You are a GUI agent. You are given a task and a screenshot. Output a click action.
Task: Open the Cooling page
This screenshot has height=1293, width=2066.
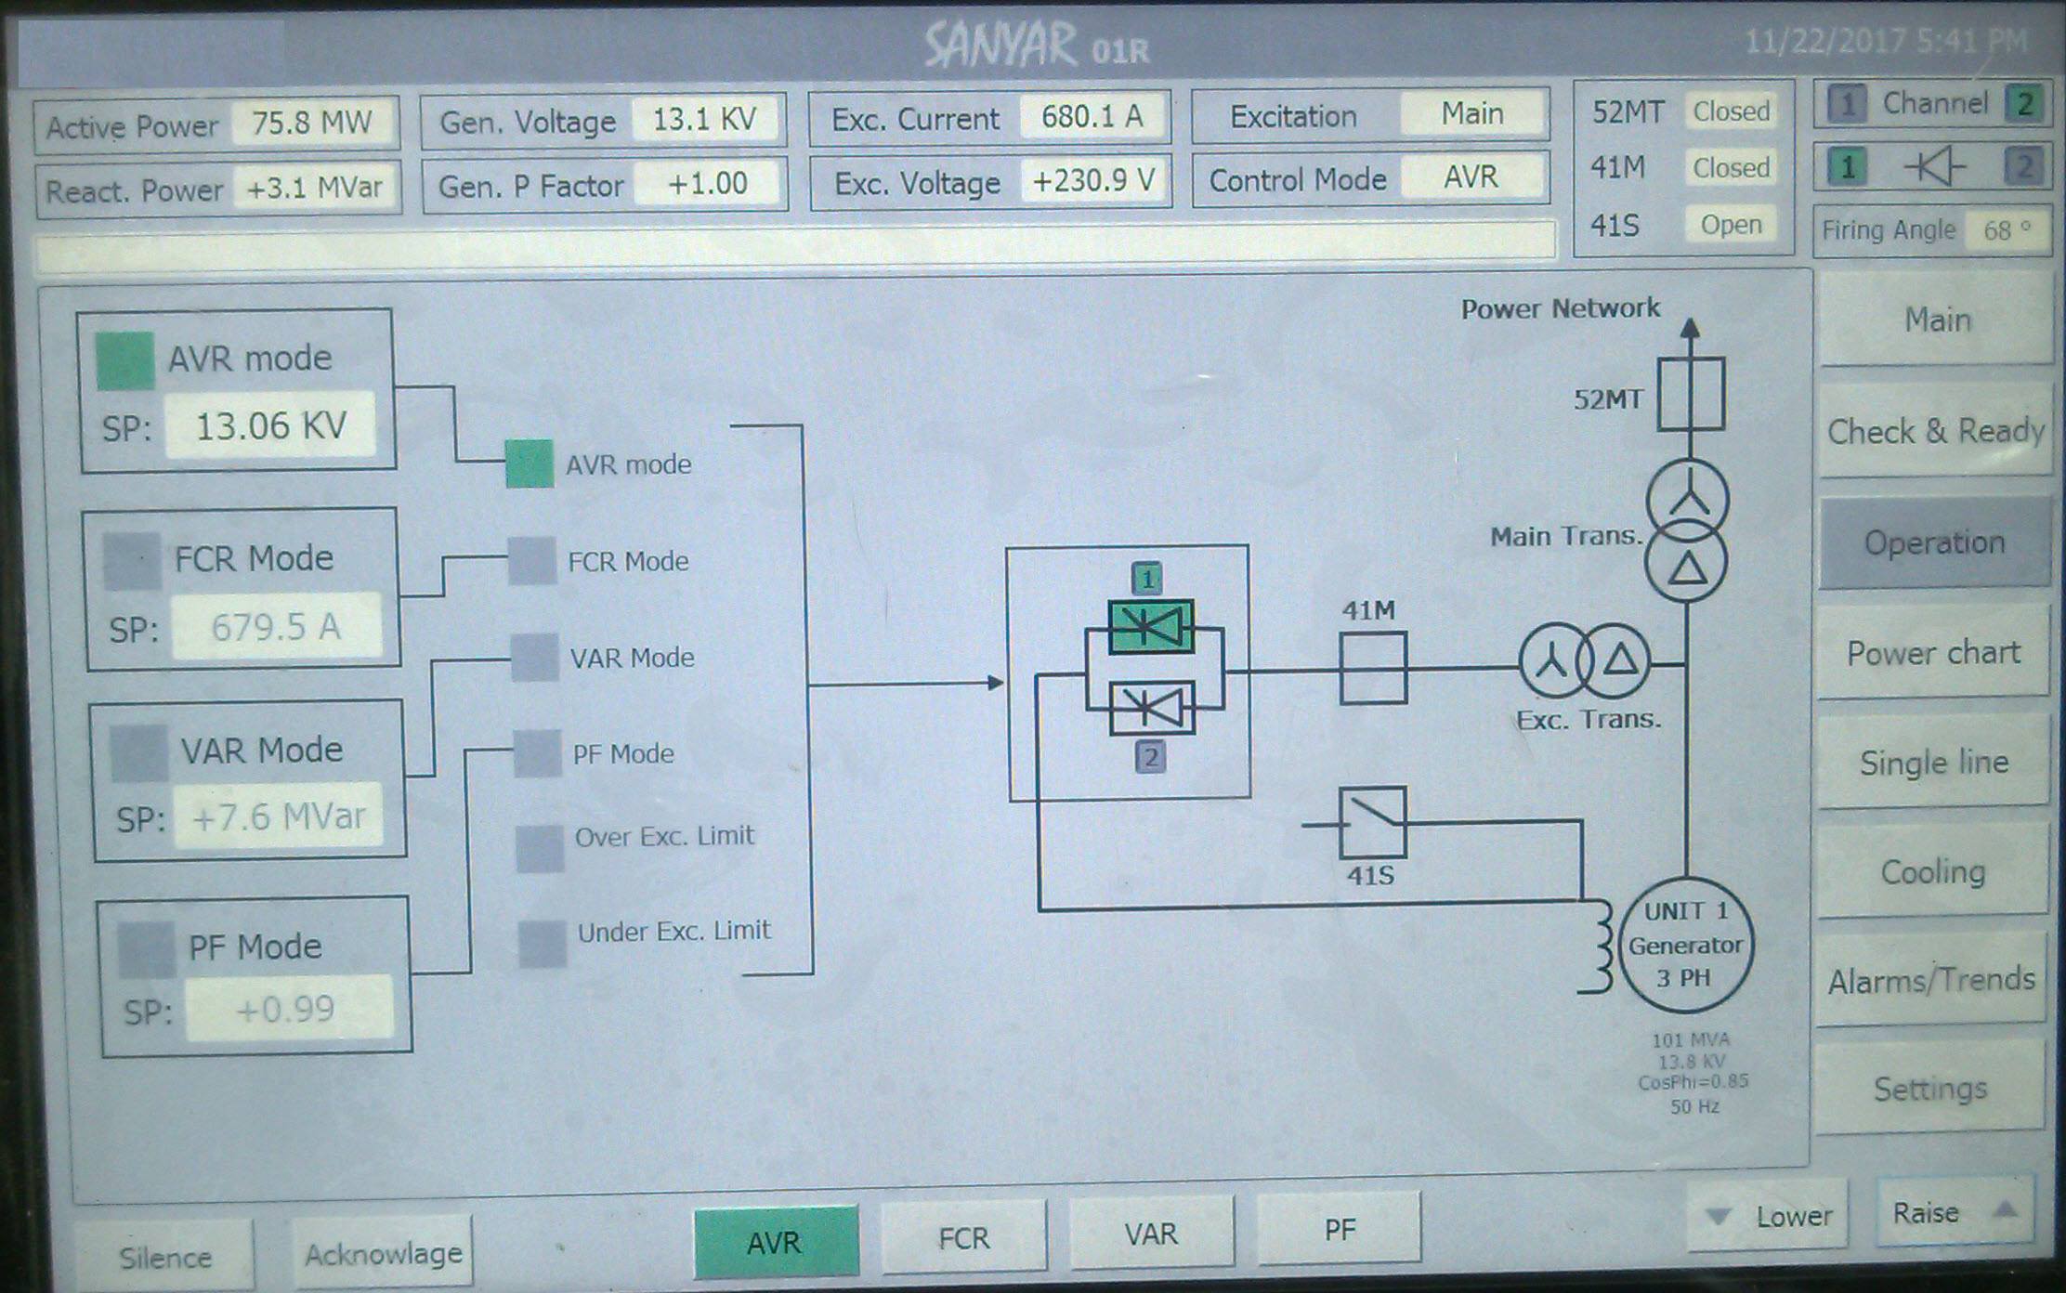pos(1932,871)
